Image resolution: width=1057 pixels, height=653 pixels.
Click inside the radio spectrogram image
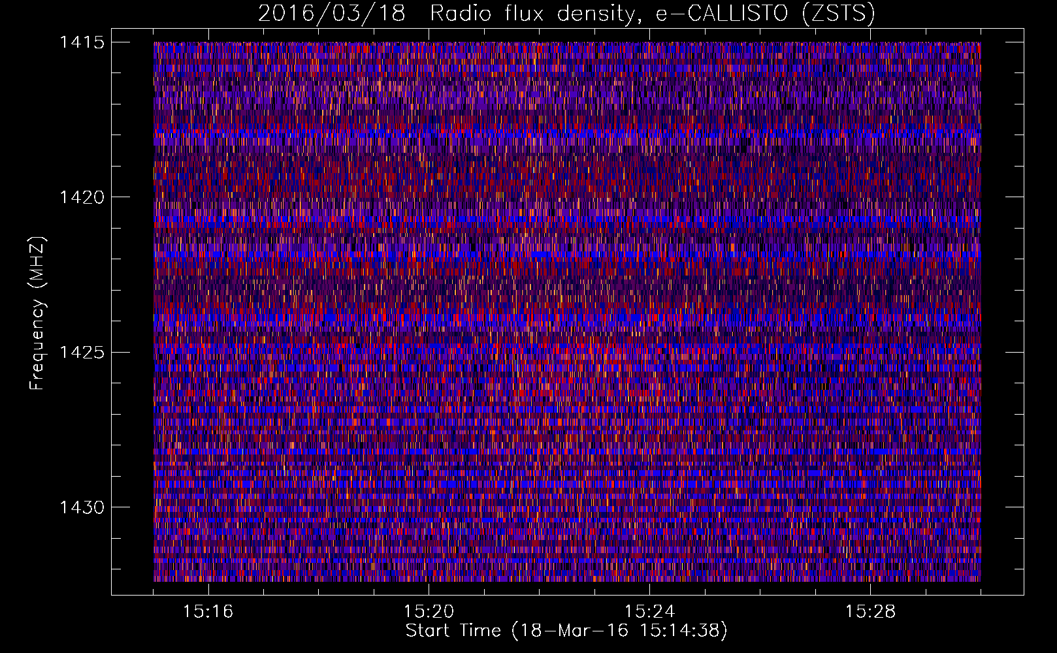567,311
